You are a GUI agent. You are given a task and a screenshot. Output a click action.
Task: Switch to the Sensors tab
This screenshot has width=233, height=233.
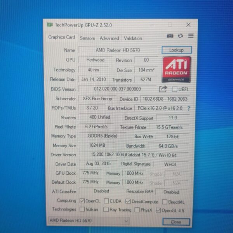[87, 38]
